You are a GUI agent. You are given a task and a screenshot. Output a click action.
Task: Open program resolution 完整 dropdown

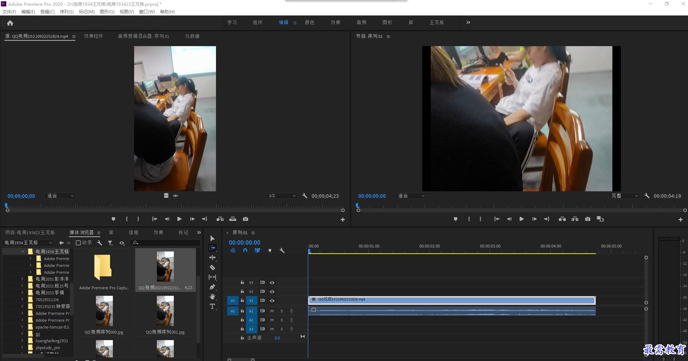624,196
